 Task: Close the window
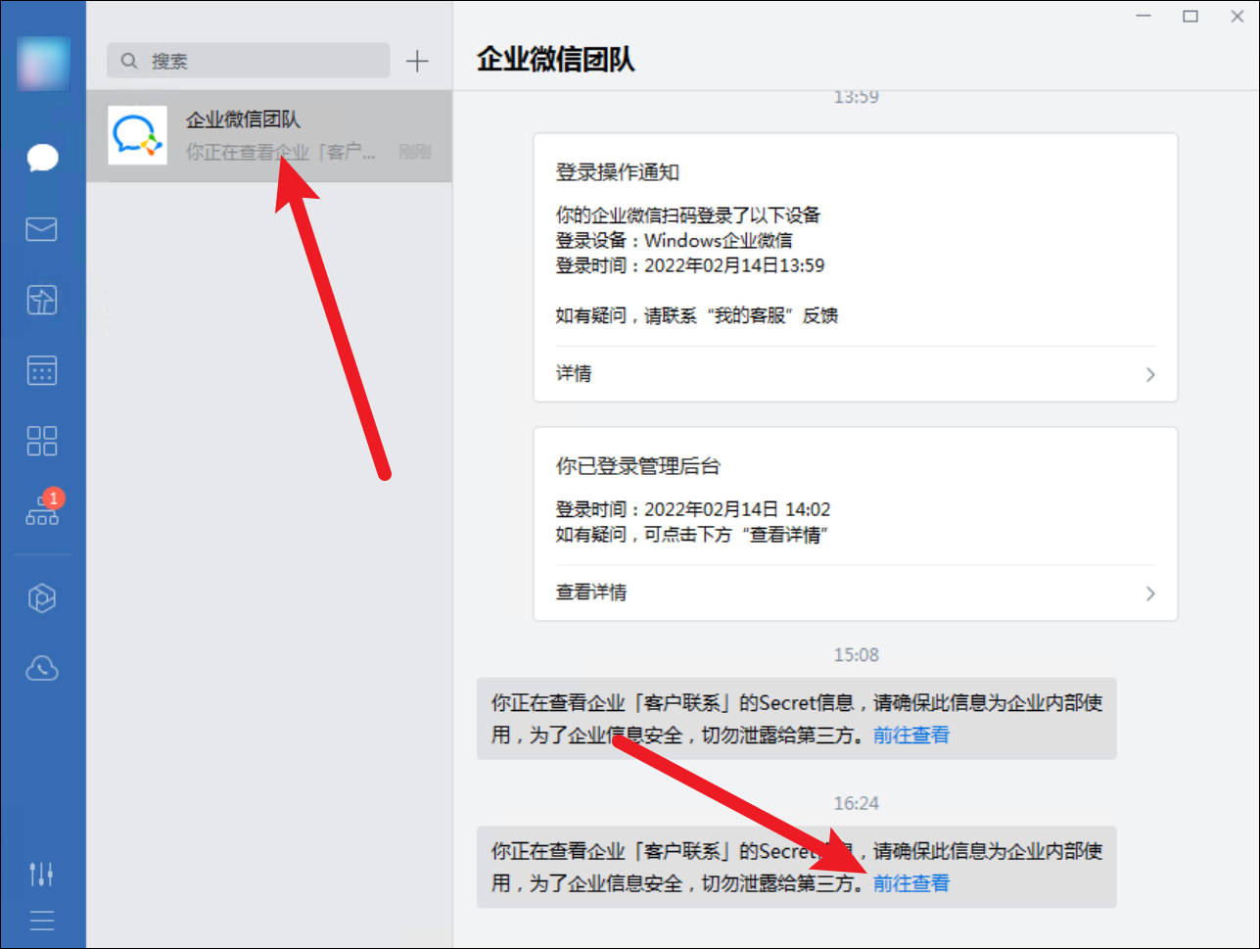click(x=1237, y=16)
